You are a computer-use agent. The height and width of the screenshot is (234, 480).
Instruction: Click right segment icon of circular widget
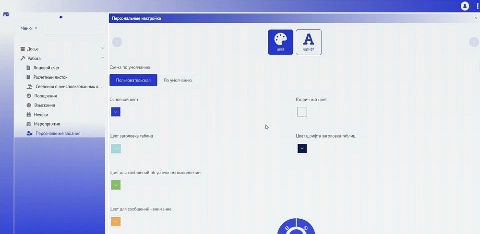coord(305,228)
